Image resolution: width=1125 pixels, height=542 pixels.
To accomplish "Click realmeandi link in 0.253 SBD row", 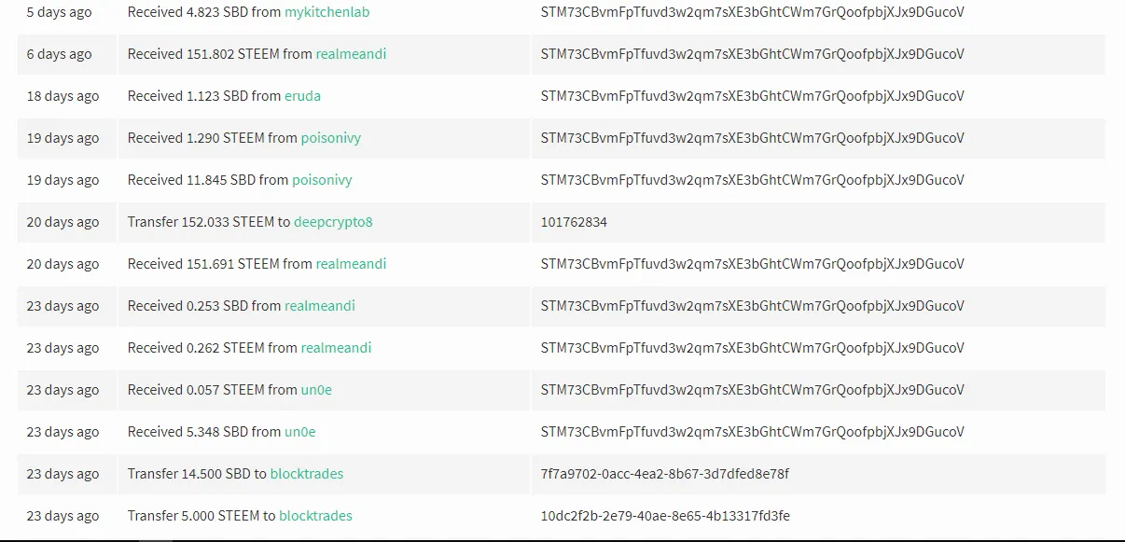I will [x=320, y=306].
